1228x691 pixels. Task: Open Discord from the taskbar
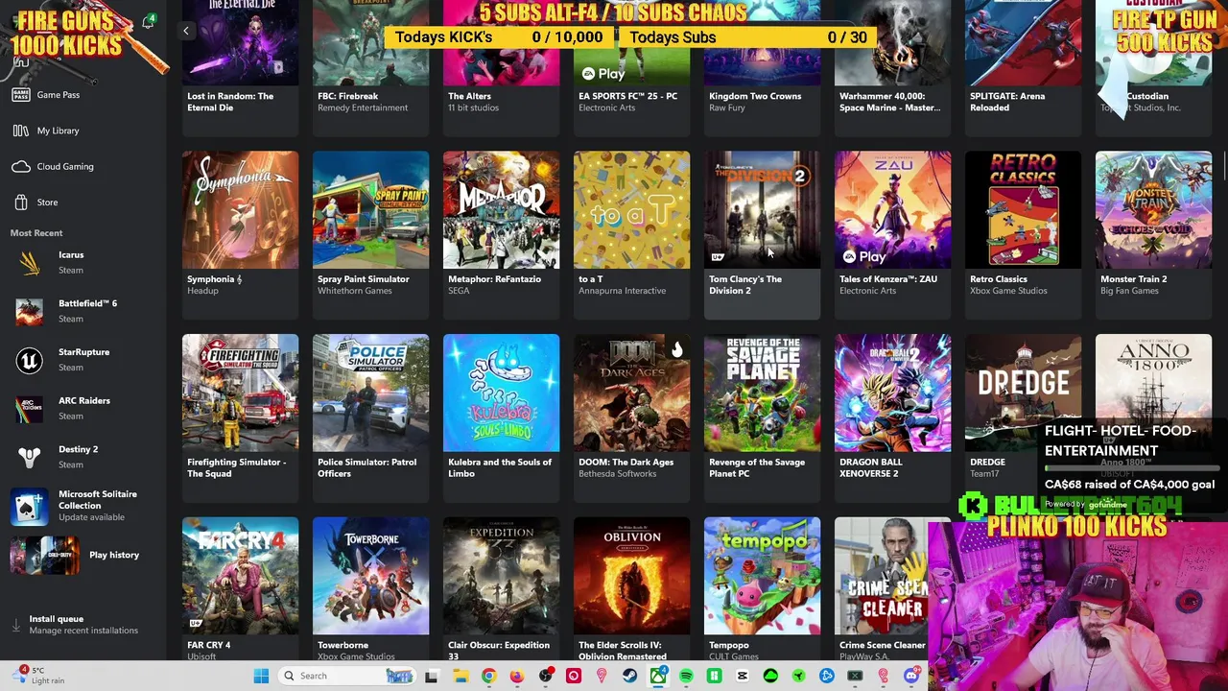pyautogui.click(x=911, y=676)
